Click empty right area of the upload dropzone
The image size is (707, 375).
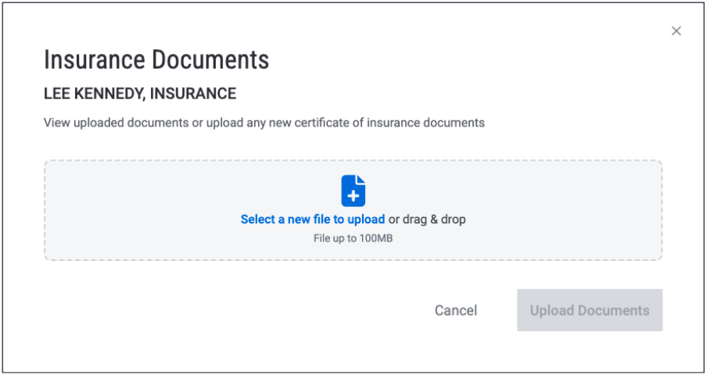[568, 210]
